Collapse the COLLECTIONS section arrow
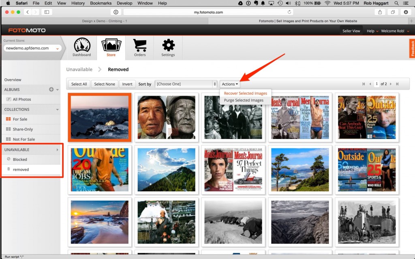 (58, 109)
